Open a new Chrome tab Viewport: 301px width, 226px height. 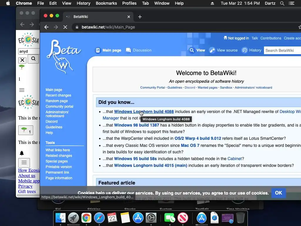point(140,17)
